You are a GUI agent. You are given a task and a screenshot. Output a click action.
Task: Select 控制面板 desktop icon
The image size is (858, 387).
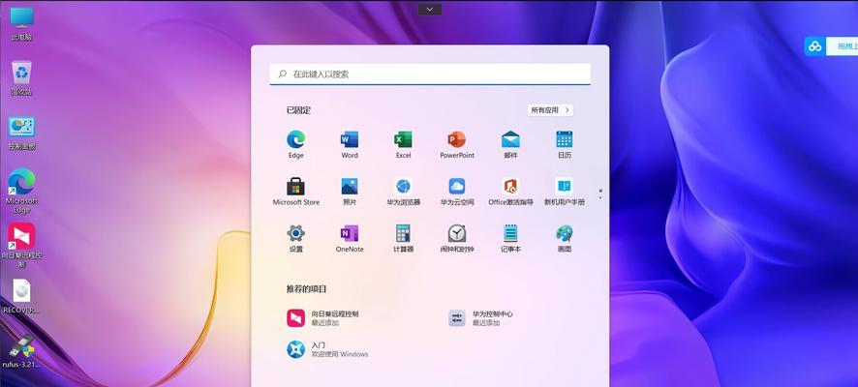click(21, 133)
